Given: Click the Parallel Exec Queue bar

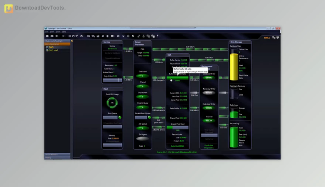Looking at the screenshot, I should tap(141, 117).
